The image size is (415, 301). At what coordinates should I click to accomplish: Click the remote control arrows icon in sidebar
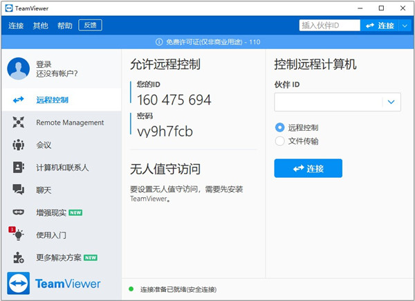click(18, 100)
